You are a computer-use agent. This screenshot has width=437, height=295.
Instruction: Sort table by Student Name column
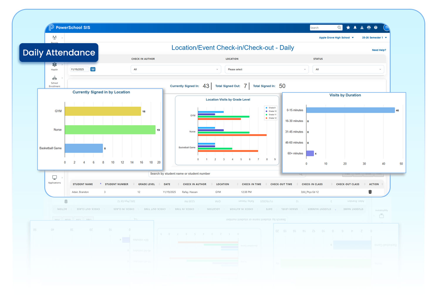point(83,184)
